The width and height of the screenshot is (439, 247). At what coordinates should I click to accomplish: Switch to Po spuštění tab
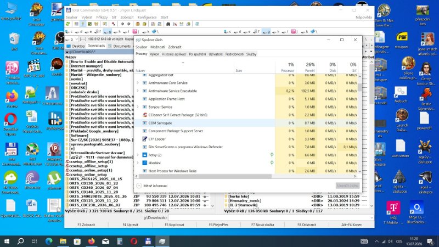coord(198,54)
